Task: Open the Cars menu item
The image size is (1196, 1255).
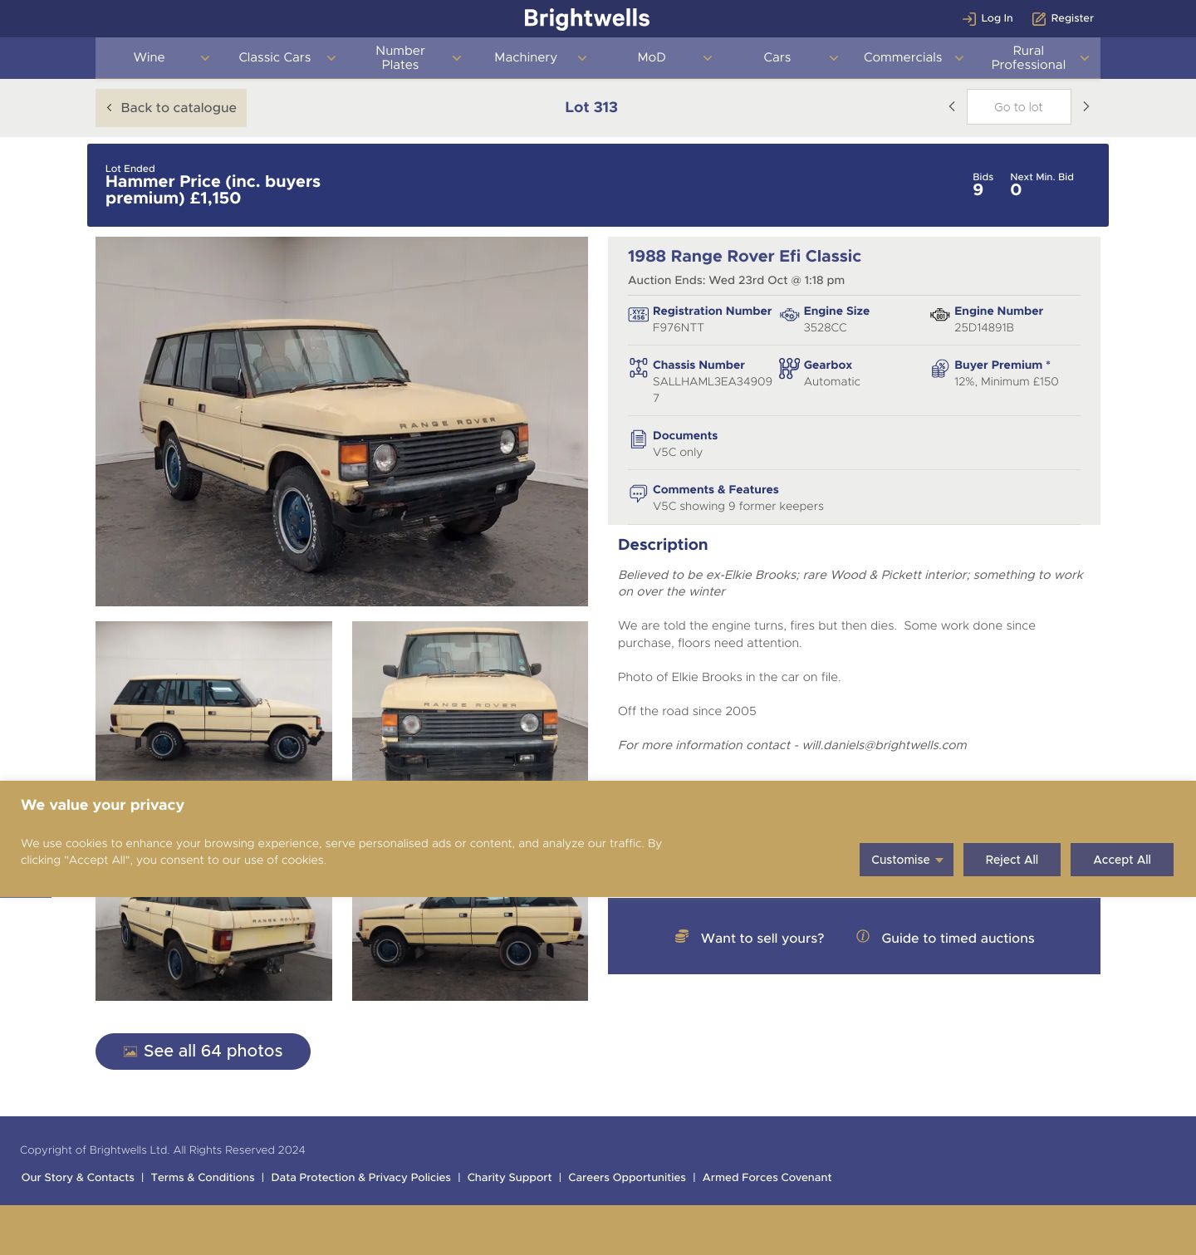Action: (777, 57)
